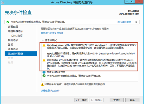Click the AD2.contoso.com target server text
This screenshot has height=104, width=144.
pyautogui.click(x=129, y=14)
